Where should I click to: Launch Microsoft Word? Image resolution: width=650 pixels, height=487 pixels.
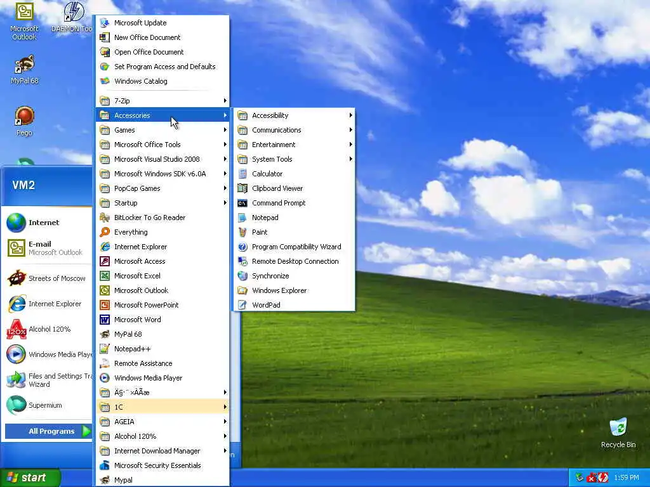point(162,320)
